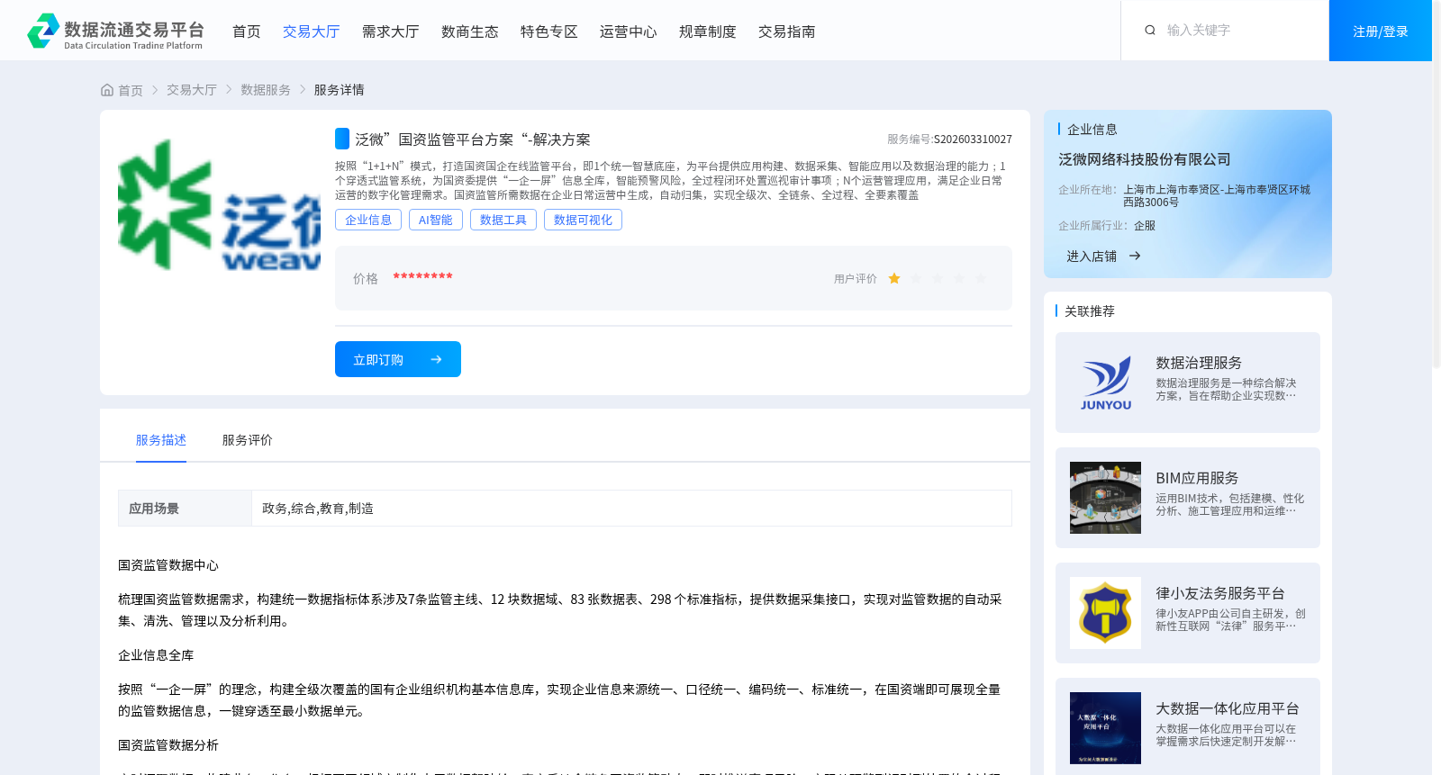Click the third rating star
Screen dimensions: 1441x775
[938, 279]
